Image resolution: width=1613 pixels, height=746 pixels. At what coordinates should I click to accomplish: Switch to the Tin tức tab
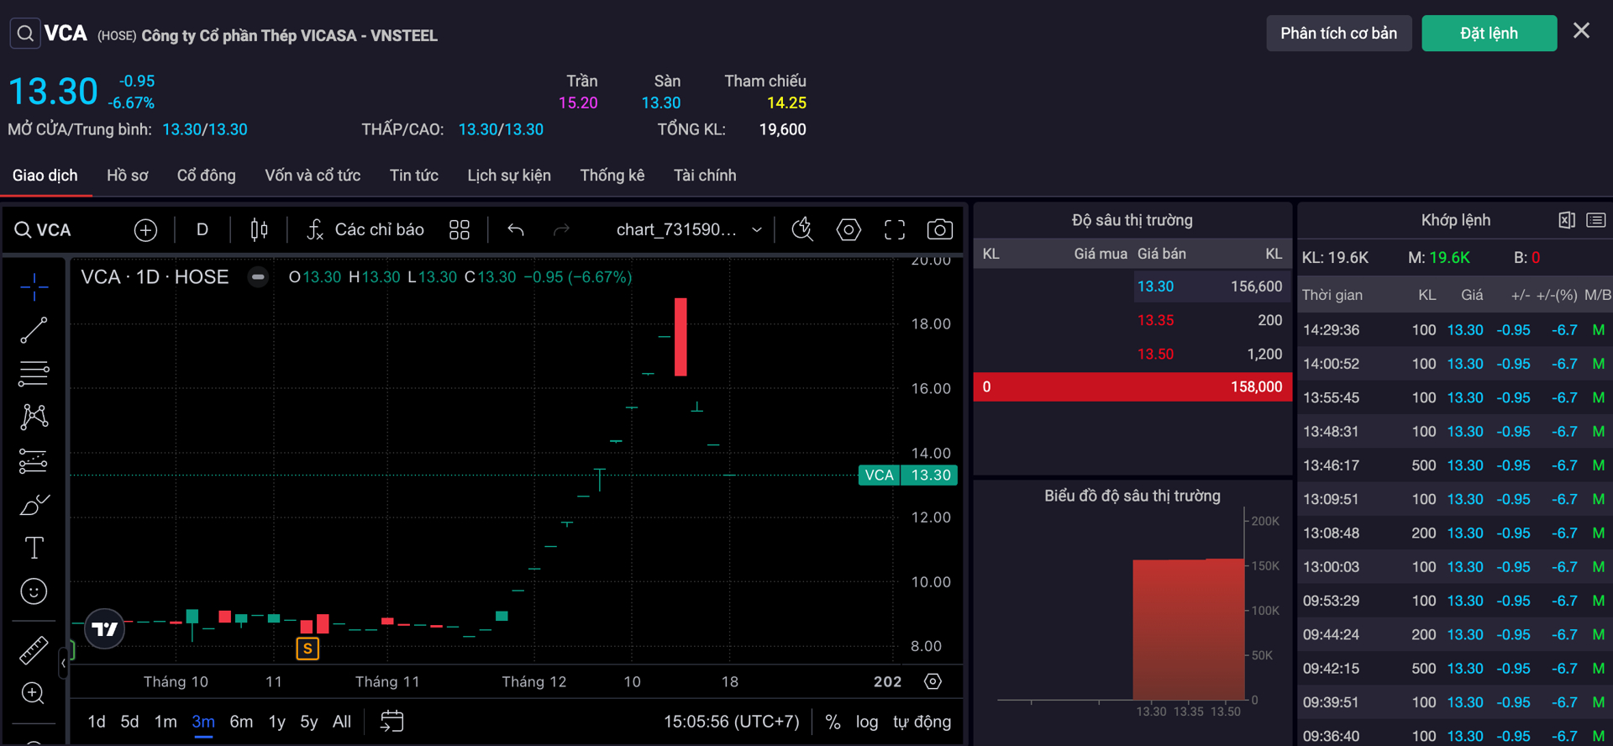click(x=413, y=176)
